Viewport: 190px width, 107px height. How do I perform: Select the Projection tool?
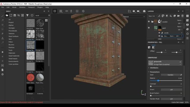pos(2,25)
